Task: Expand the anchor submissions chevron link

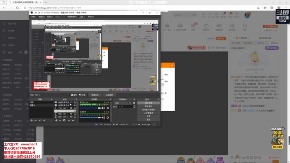Action: (243, 38)
